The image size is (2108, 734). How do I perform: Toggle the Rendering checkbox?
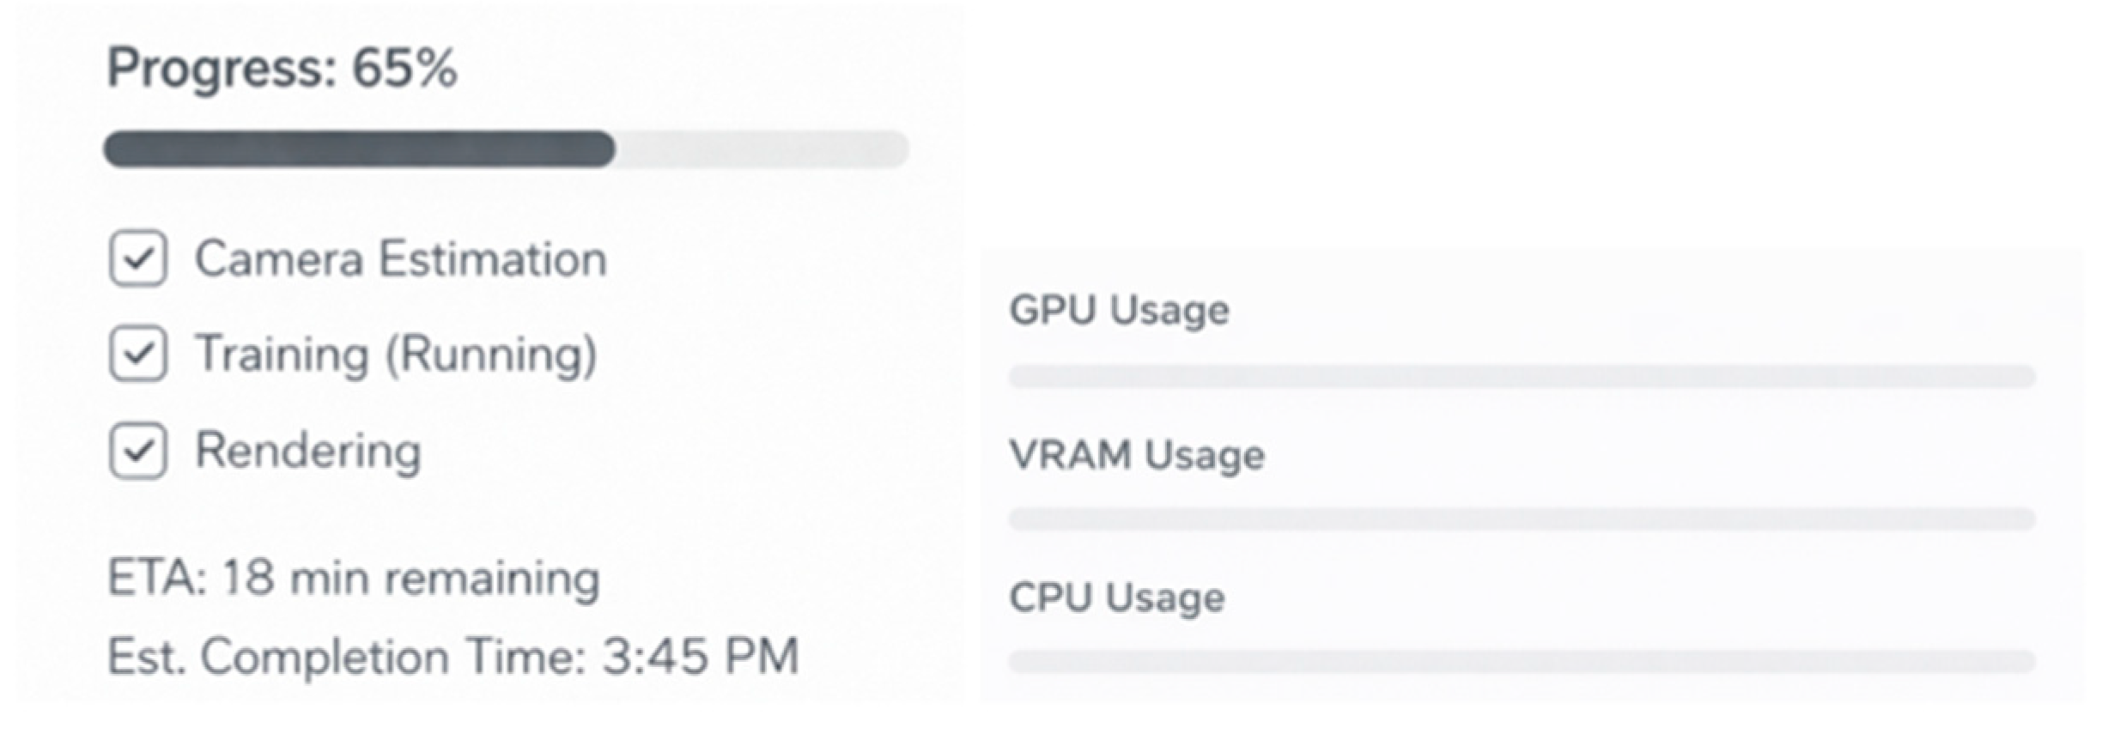[x=137, y=451]
